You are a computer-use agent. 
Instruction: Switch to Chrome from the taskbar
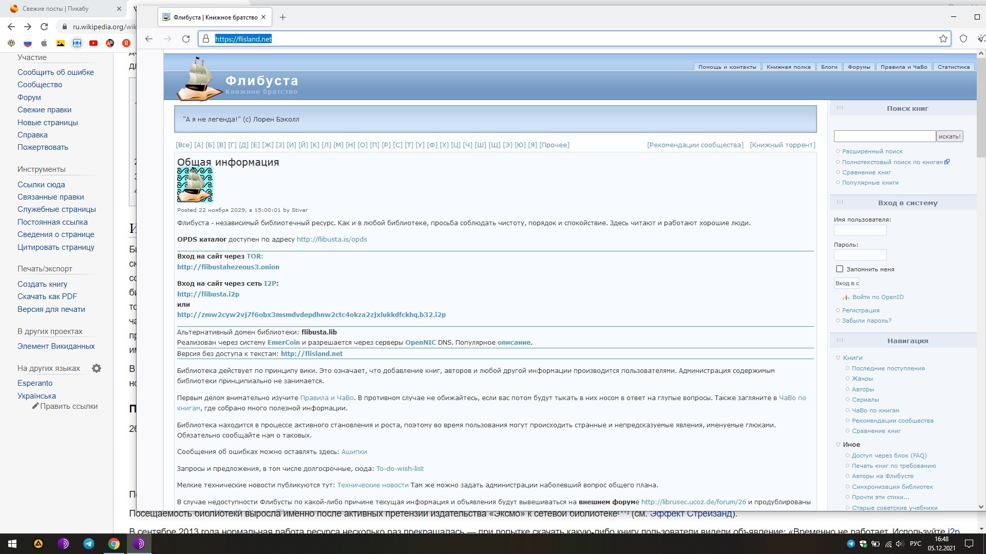tap(114, 544)
